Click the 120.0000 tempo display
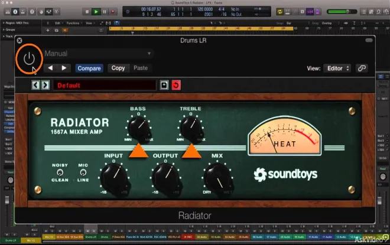This screenshot has width=390, height=245. pos(204,9)
